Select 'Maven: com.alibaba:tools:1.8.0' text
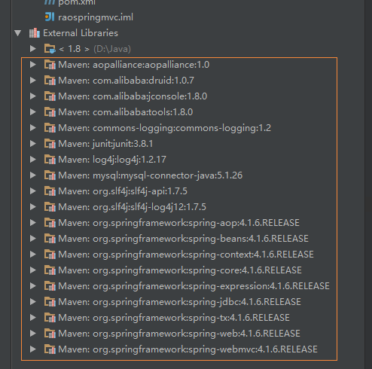The image size is (372, 369). point(126,112)
